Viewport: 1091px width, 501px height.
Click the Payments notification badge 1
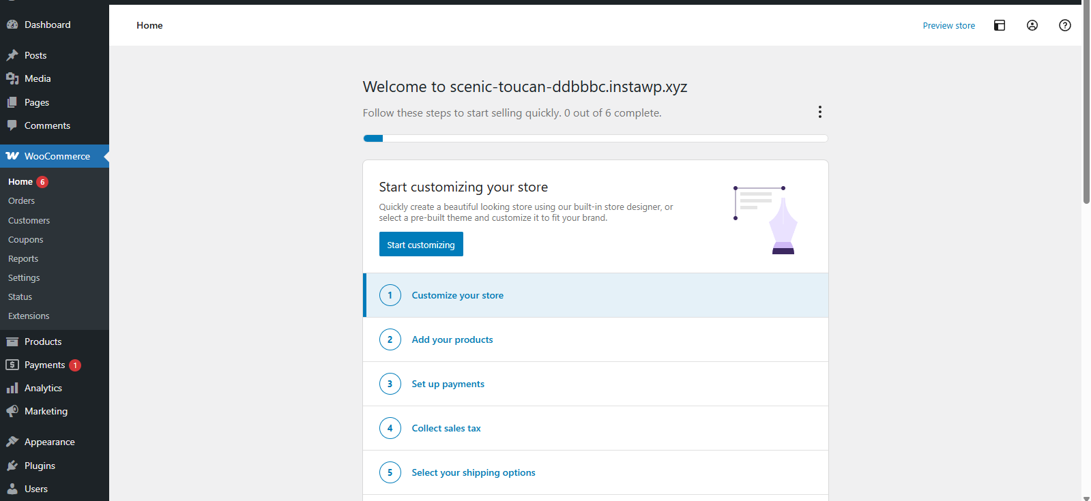(x=75, y=365)
